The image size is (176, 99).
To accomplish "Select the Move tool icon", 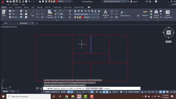I will pyautogui.click(x=55, y=11).
